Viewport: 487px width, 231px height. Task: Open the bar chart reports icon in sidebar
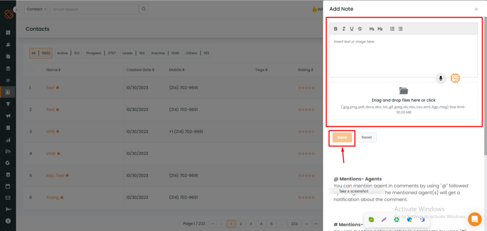click(8, 140)
